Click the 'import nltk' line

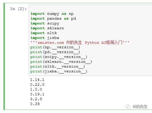pyautogui.click(x=44, y=33)
